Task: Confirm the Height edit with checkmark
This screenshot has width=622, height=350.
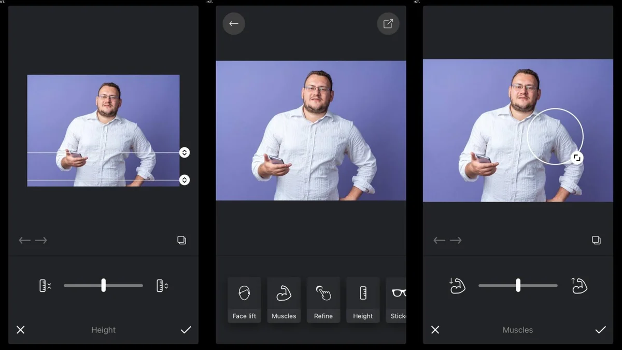Action: coord(186,330)
